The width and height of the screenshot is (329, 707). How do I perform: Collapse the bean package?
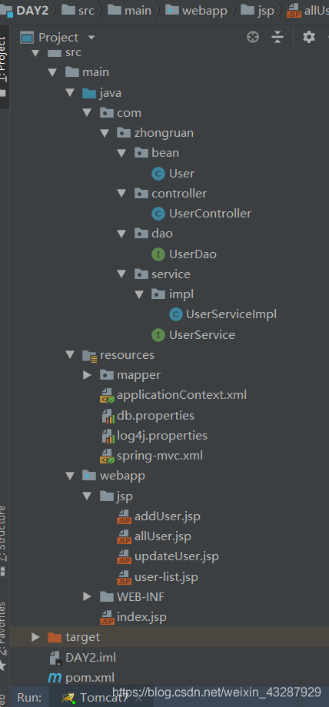[121, 153]
